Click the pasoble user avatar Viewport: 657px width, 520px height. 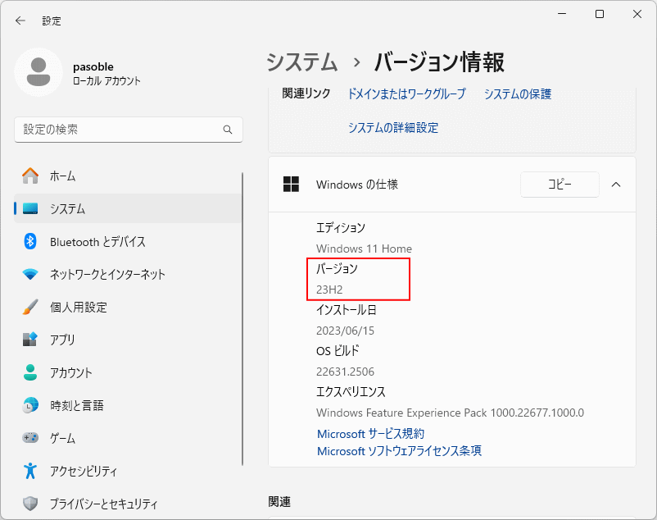click(39, 72)
